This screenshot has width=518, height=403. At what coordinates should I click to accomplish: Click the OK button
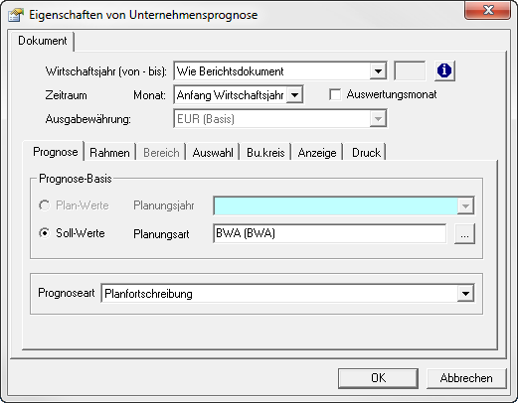pos(378,378)
